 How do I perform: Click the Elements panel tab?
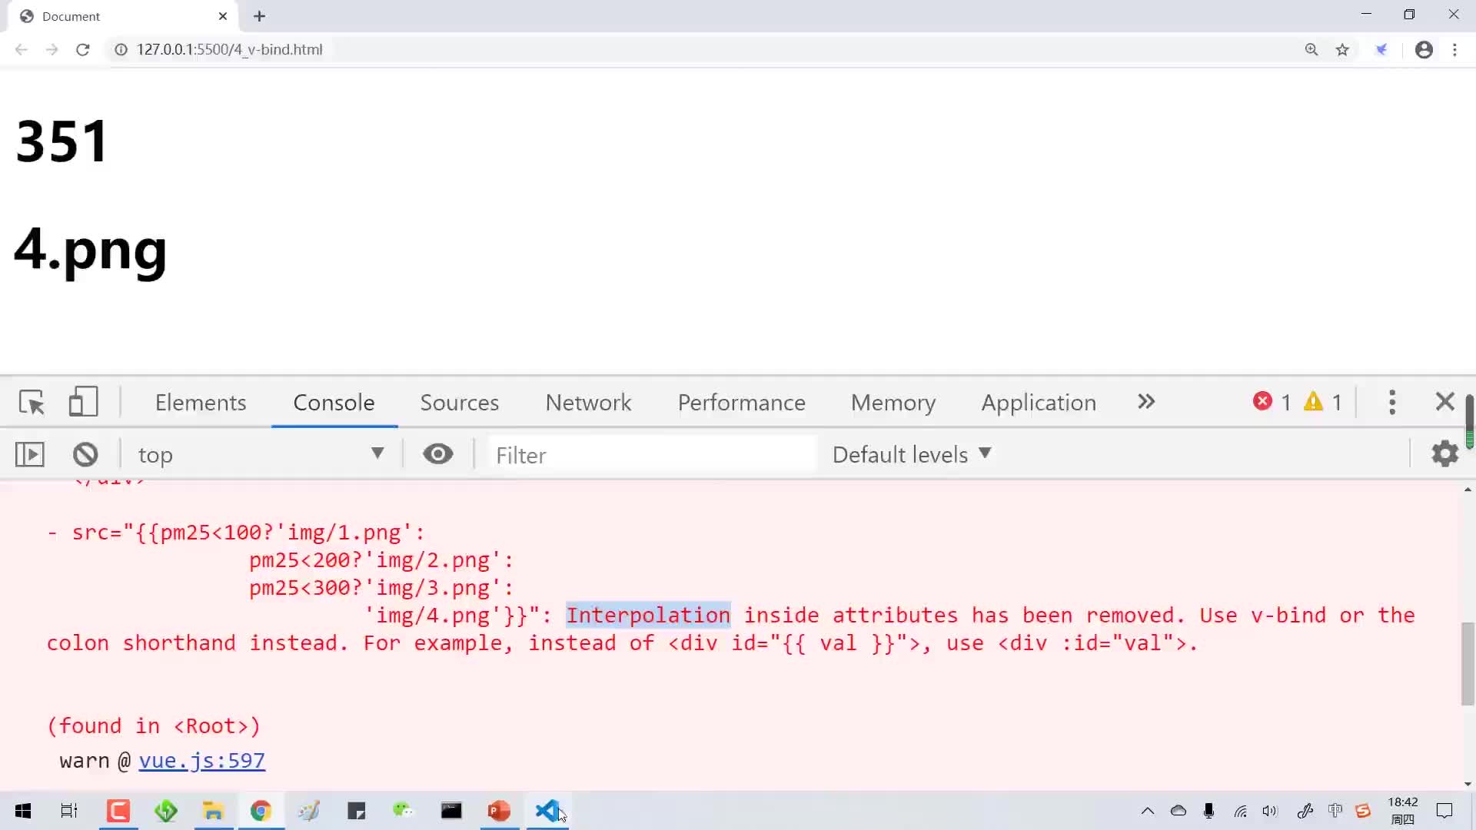201,403
